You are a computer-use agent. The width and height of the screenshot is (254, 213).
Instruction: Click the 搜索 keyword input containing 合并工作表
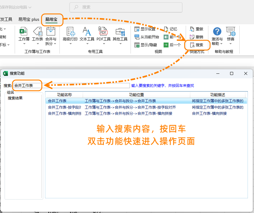pyautogui.click(x=72, y=85)
